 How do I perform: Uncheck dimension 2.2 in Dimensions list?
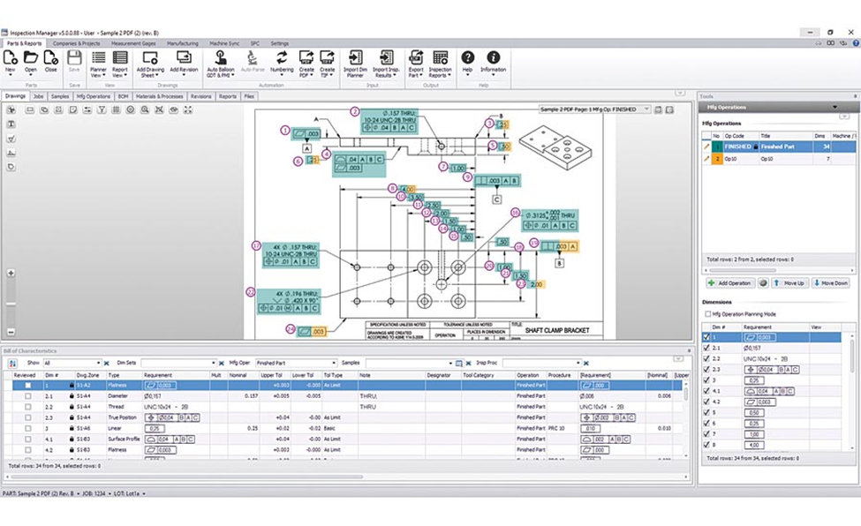click(x=706, y=358)
